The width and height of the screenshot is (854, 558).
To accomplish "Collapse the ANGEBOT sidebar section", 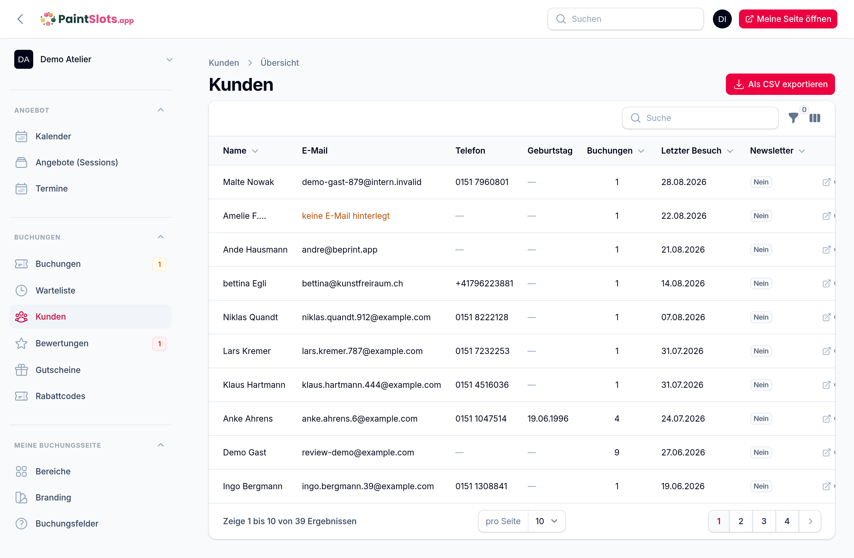I will (161, 110).
